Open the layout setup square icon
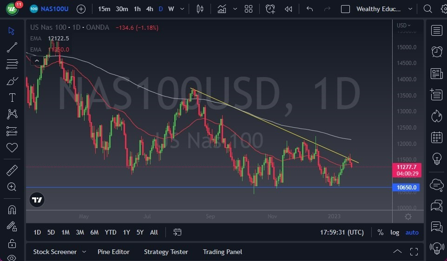Viewport: 447px width, 261px height. (x=345, y=9)
